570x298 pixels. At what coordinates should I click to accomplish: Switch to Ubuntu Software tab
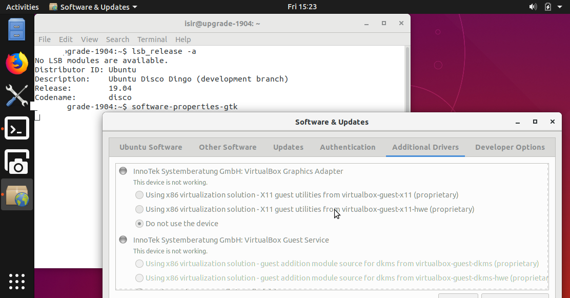(x=151, y=147)
